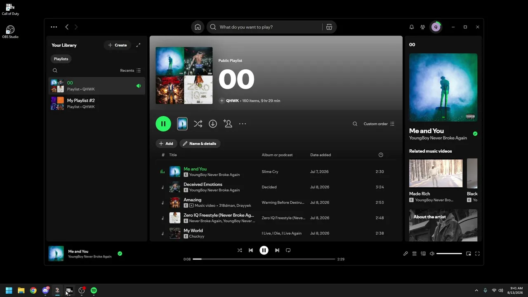Search within the 00 playlist
Screen dimensions: 528x297
click(355, 124)
